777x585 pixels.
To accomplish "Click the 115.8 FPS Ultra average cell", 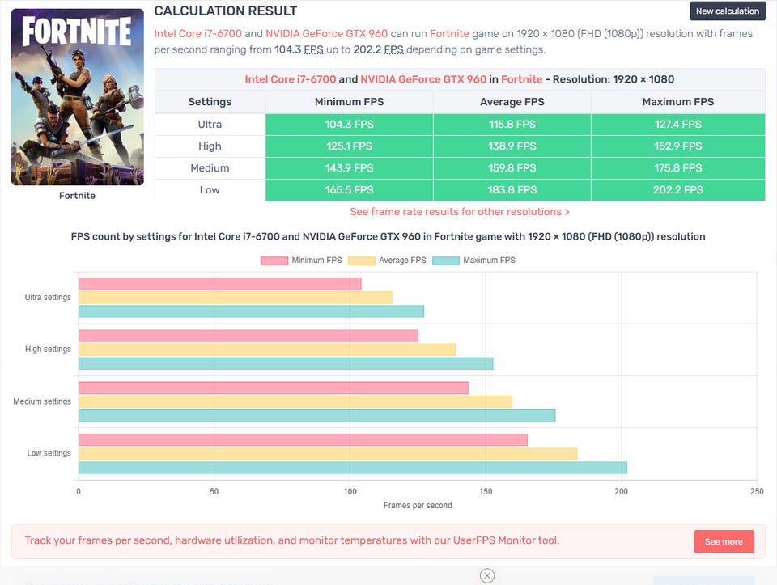I will pos(512,125).
